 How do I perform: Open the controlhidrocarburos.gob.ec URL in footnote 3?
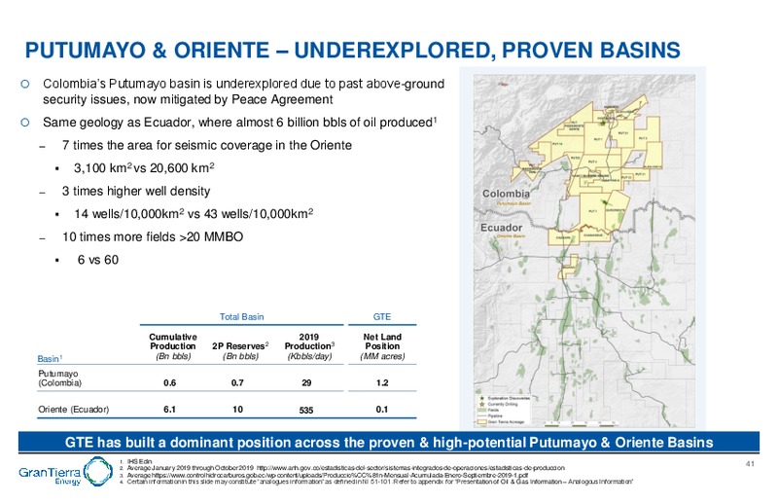point(340,475)
